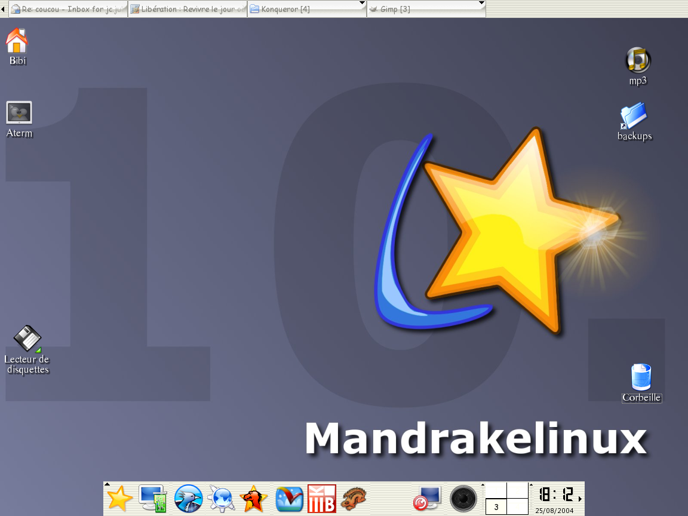688x516 pixels.
Task: Launch the red KB bibliography icon
Action: click(322, 499)
